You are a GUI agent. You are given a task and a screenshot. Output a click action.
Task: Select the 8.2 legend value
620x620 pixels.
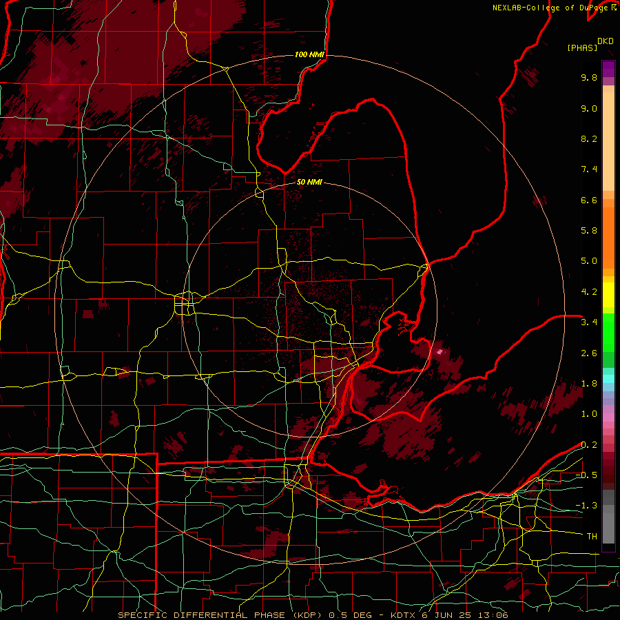pos(589,138)
